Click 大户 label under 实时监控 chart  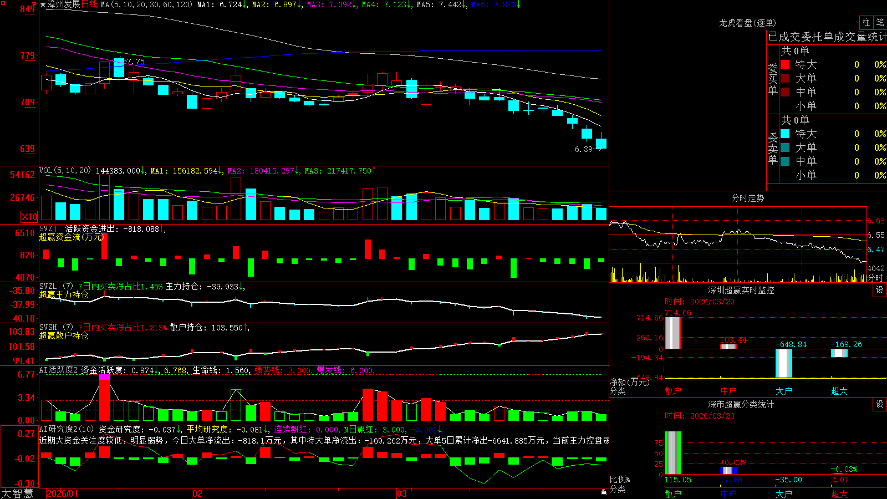784,391
